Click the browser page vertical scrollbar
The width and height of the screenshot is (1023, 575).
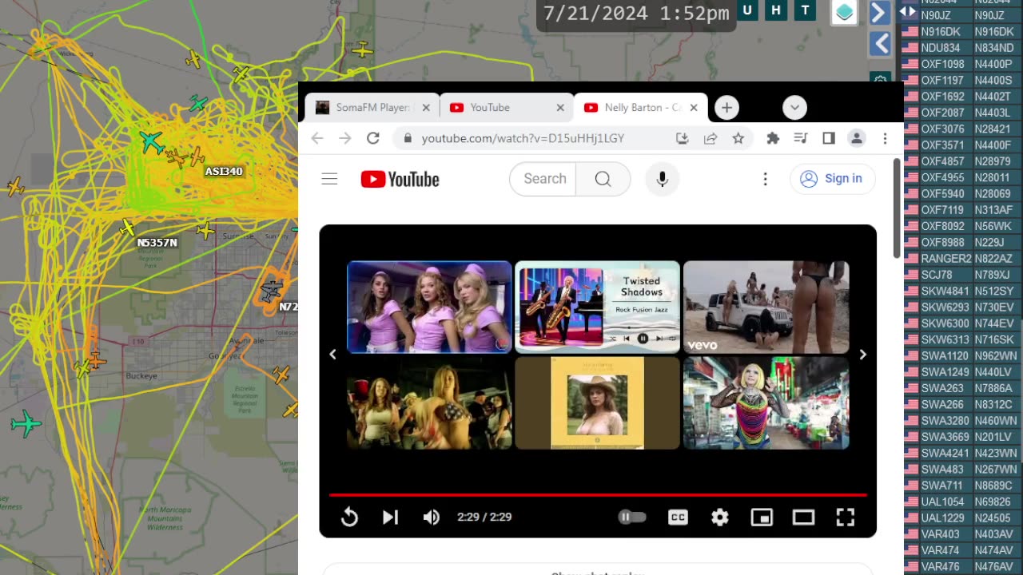(898, 208)
